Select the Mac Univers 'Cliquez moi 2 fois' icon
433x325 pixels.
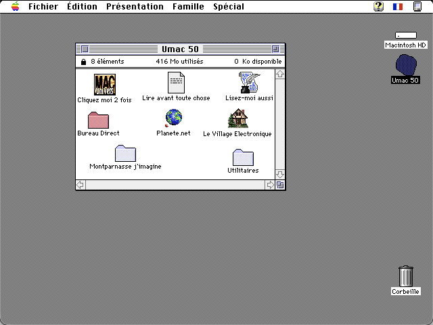click(x=105, y=84)
